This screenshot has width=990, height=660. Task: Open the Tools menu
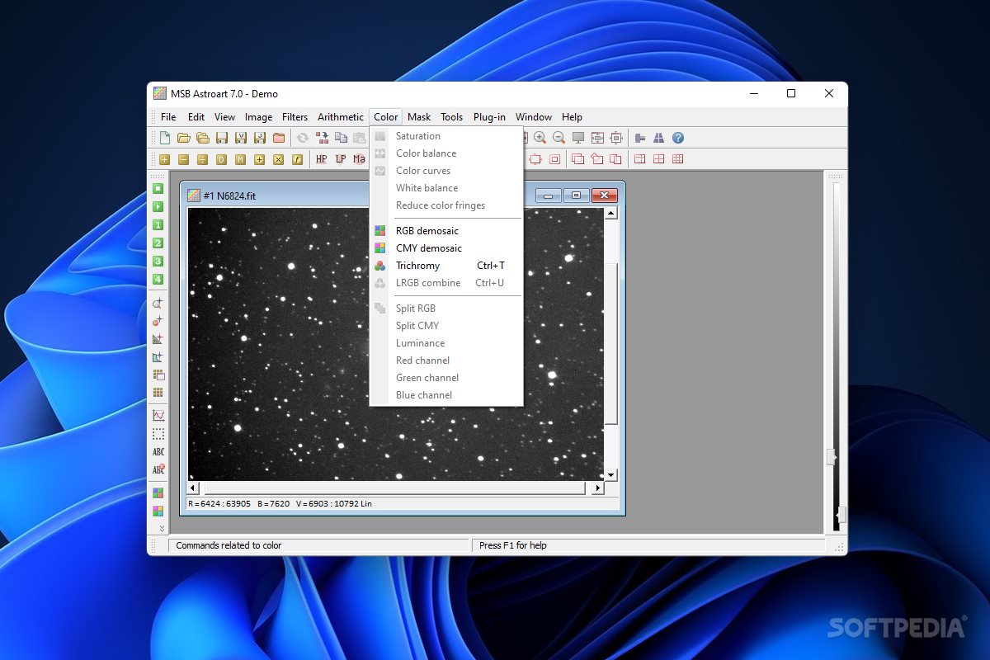451,117
